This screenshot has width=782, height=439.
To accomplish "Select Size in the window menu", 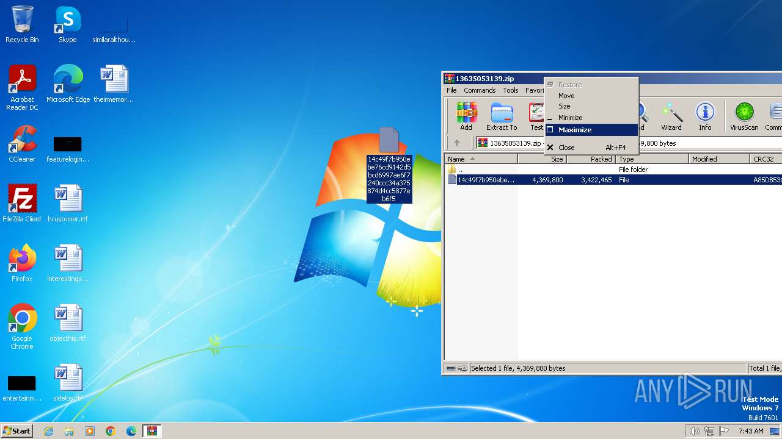I will coord(591,106).
